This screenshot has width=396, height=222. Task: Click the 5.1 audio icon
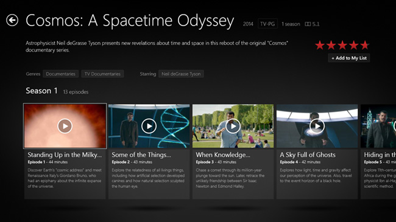point(312,24)
